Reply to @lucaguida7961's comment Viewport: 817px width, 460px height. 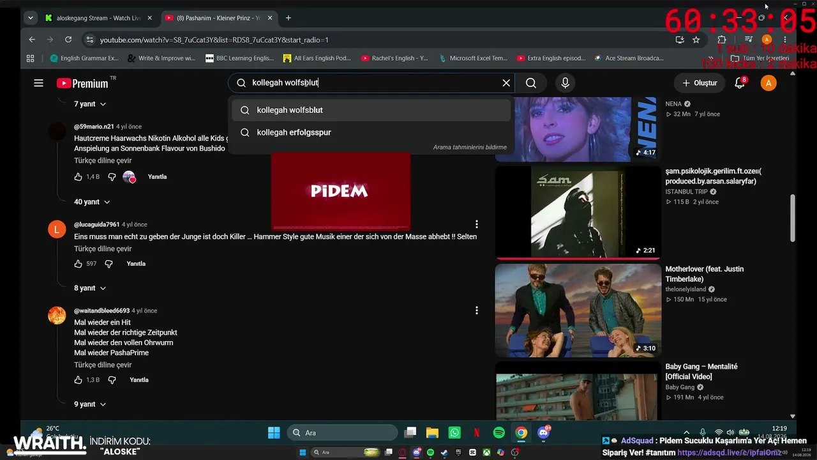pos(136,264)
